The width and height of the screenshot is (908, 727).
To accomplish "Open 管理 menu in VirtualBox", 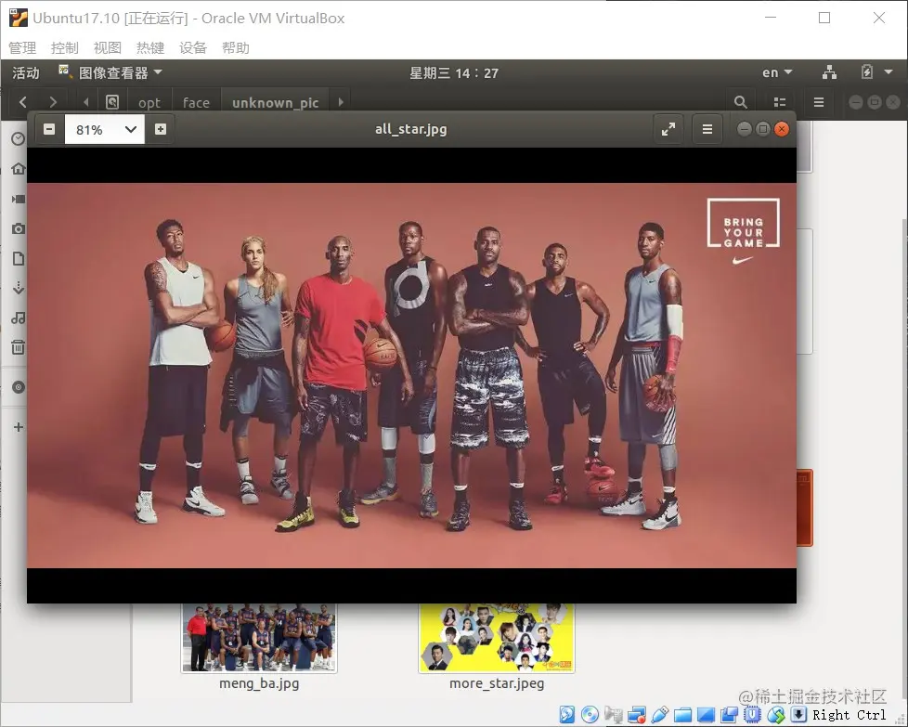I will coord(22,47).
